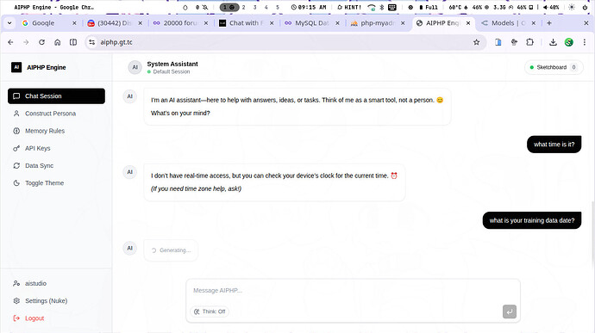The height and width of the screenshot is (333, 595).
Task: Click the brightness sun icon in system bar
Action: (572, 7)
